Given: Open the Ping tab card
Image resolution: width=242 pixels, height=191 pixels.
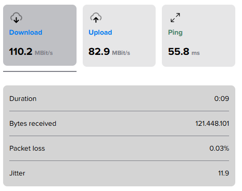Looking at the screenshot, I should [199, 36].
